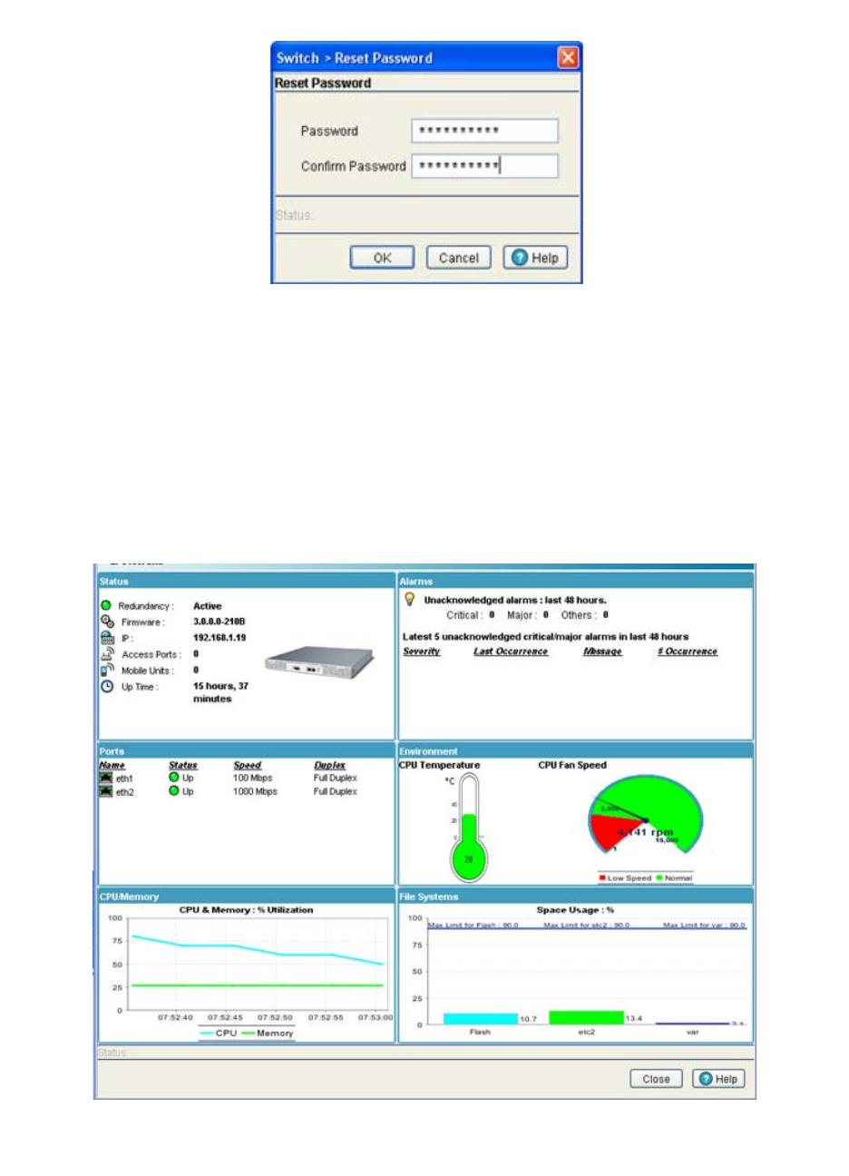This screenshot has width=849, height=1176.
Task: Click the alarms light bulb icon
Action: pos(409,600)
